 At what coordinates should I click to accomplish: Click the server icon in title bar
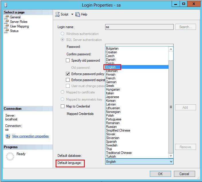(x=5, y=5)
